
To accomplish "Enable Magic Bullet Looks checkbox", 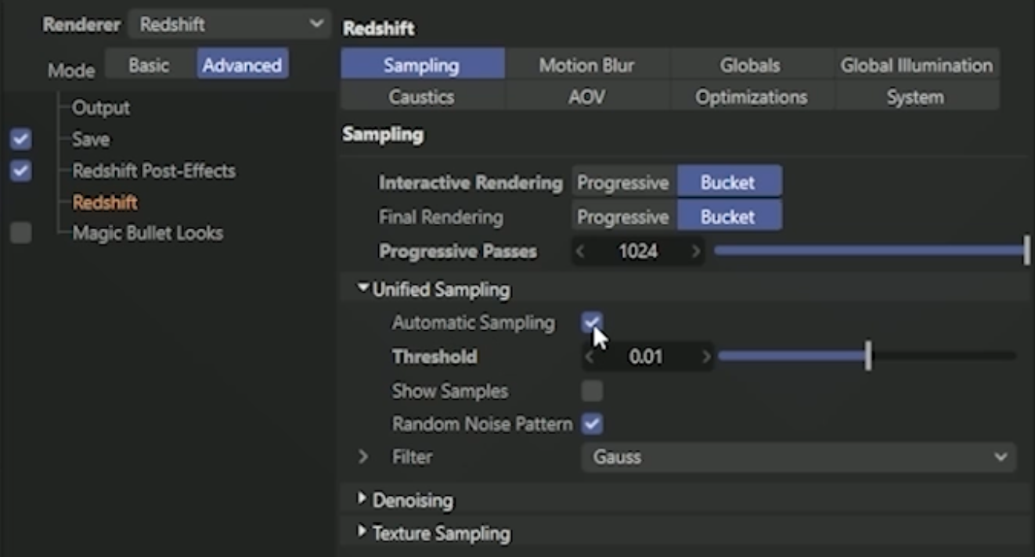I will tap(21, 233).
